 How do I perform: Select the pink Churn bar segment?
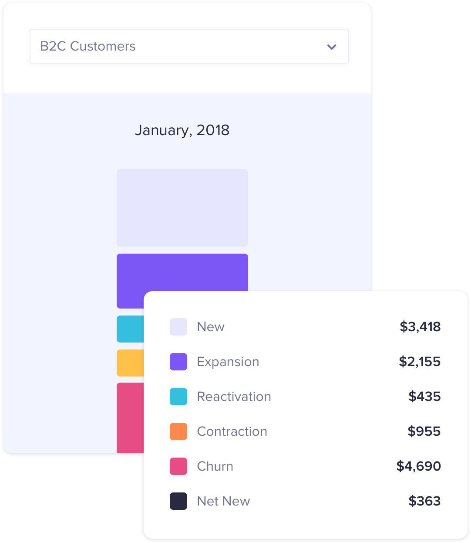[130, 418]
